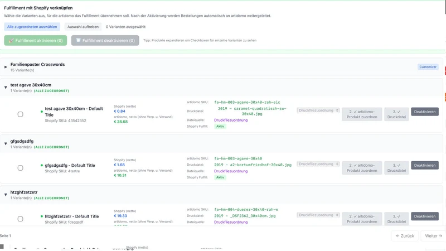Clear selection with Auswahl aufheben
Image resolution: width=446 pixels, height=251 pixels.
click(83, 27)
